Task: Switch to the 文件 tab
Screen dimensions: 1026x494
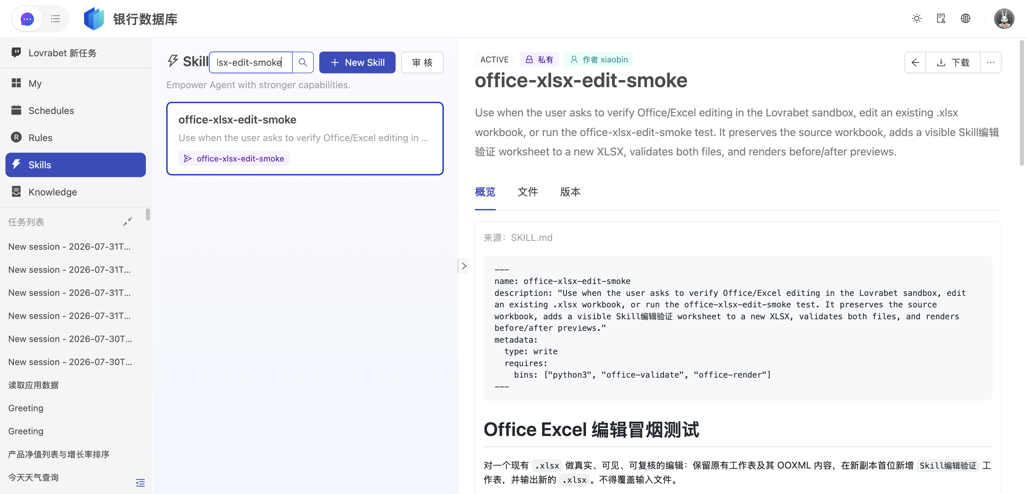Action: [528, 192]
